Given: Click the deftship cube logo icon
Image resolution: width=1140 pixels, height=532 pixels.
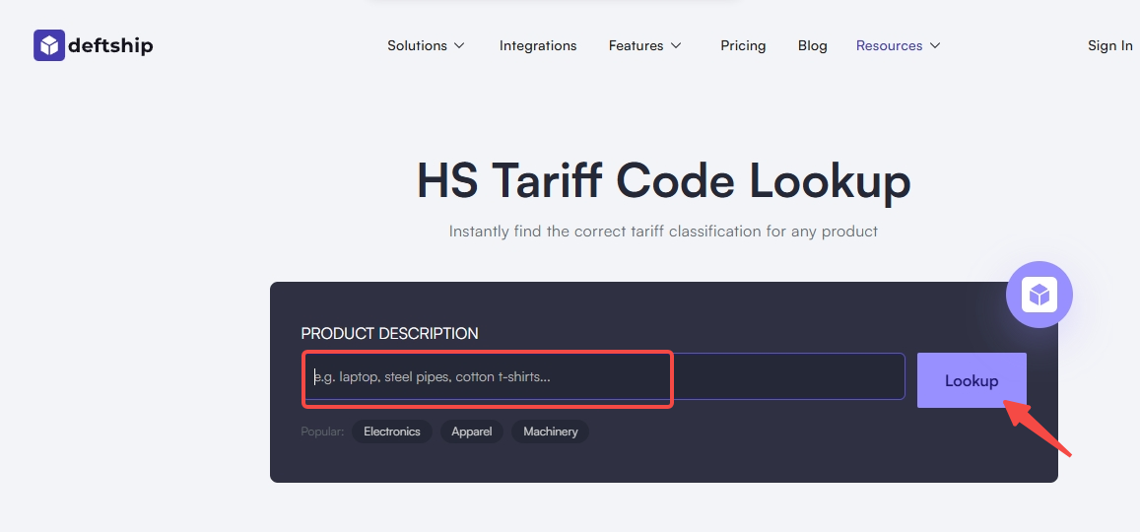Looking at the screenshot, I should click(49, 45).
